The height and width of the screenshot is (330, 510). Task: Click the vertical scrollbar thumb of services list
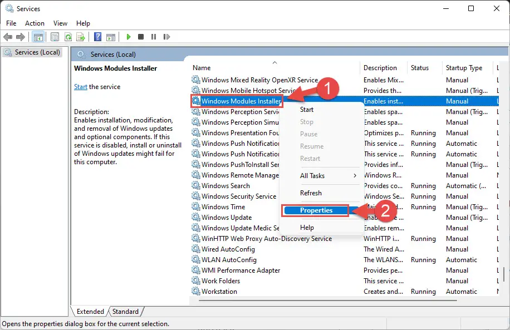coord(504,274)
